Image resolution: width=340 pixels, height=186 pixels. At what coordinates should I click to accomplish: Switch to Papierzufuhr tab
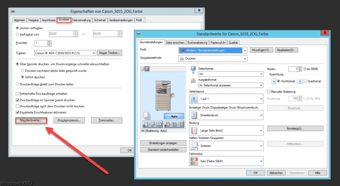click(218, 43)
